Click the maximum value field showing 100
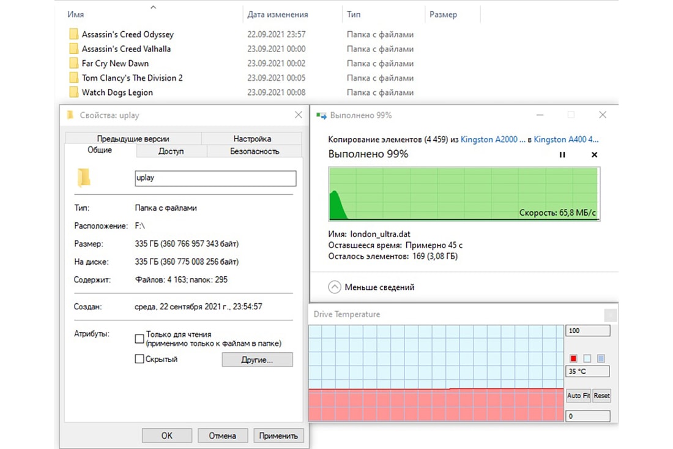673x449 pixels. pyautogui.click(x=587, y=330)
